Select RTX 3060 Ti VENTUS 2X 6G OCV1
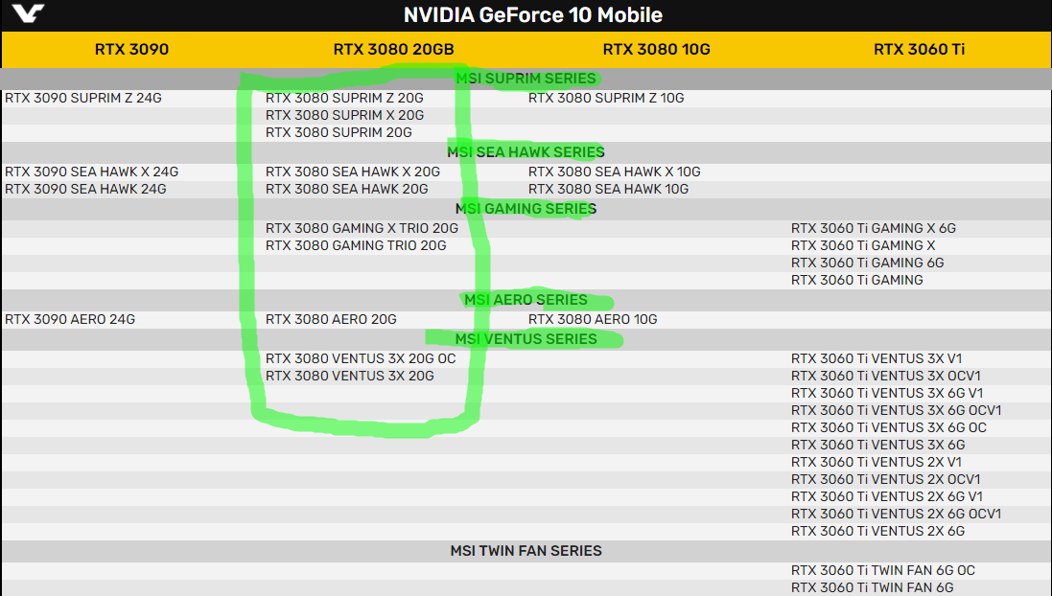 [x=897, y=515]
